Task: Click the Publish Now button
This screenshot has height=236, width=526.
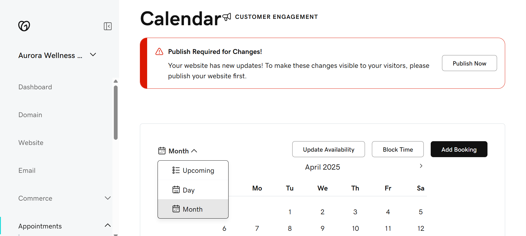Action: point(469,63)
